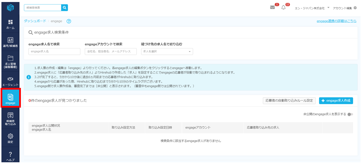Click the Hirehub logo icon
Viewport: 362px width, 164px height.
(10, 8)
